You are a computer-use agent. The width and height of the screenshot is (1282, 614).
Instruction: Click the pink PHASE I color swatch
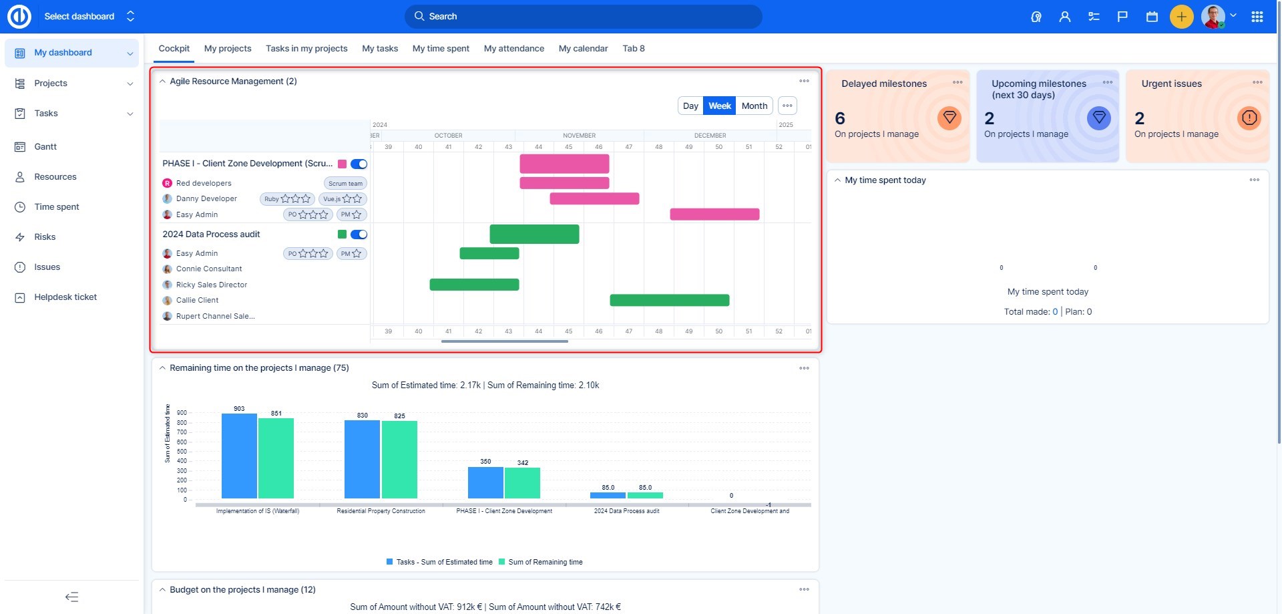tap(343, 164)
